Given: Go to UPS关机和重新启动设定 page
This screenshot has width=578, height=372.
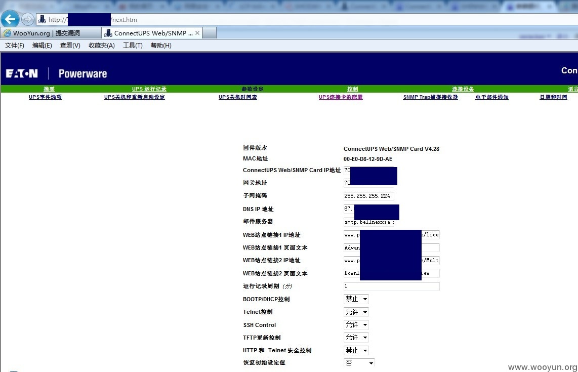Looking at the screenshot, I should [135, 97].
